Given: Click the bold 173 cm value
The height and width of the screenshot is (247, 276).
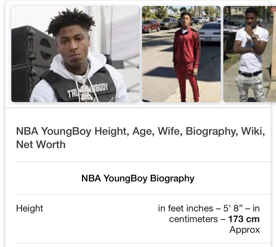Looking at the screenshot, I should (244, 219).
